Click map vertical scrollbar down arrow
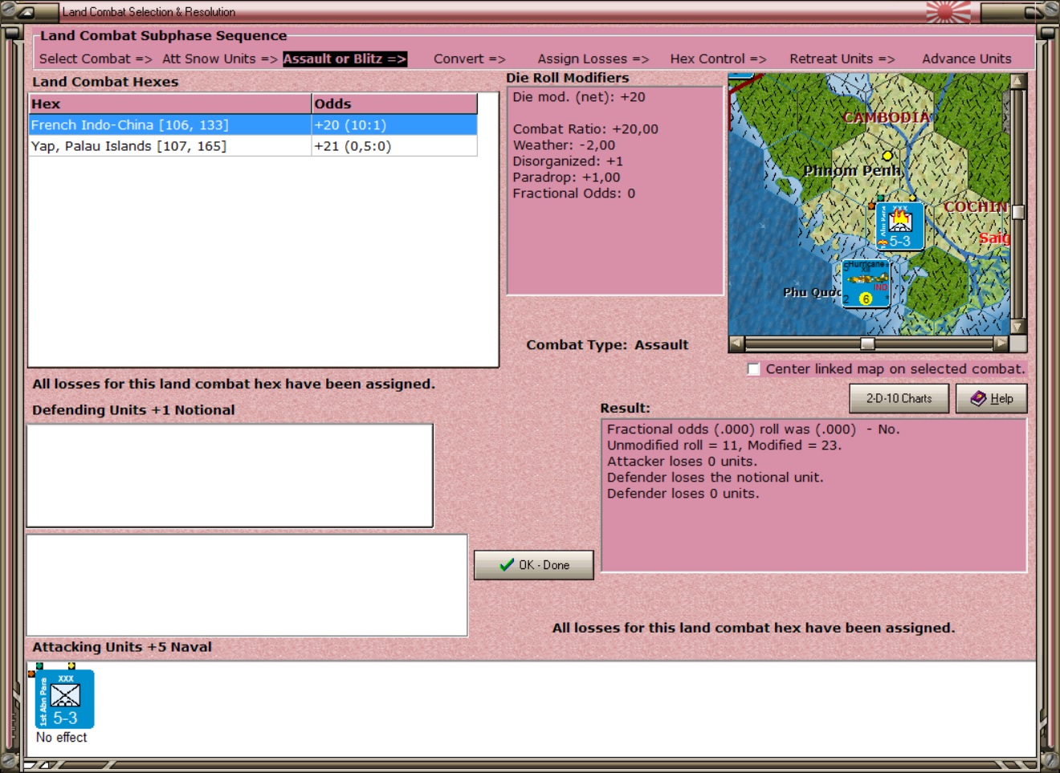This screenshot has height=773, width=1060. [x=1018, y=327]
